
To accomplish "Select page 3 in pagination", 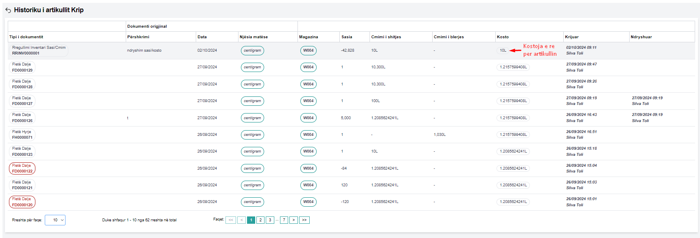I will click(x=270, y=220).
